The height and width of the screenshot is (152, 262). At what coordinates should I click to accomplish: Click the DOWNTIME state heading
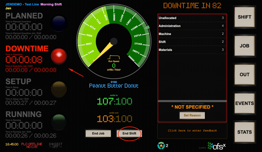coord(27,49)
